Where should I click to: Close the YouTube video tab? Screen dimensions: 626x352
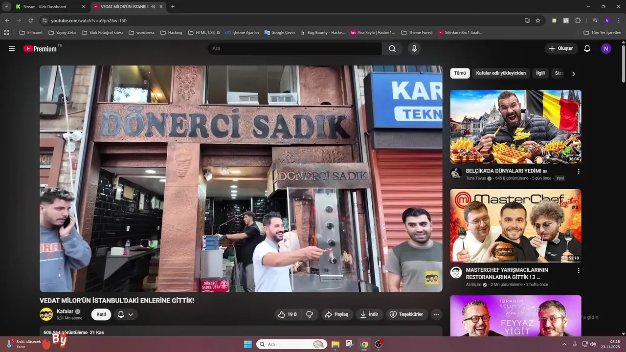pyautogui.click(x=161, y=6)
